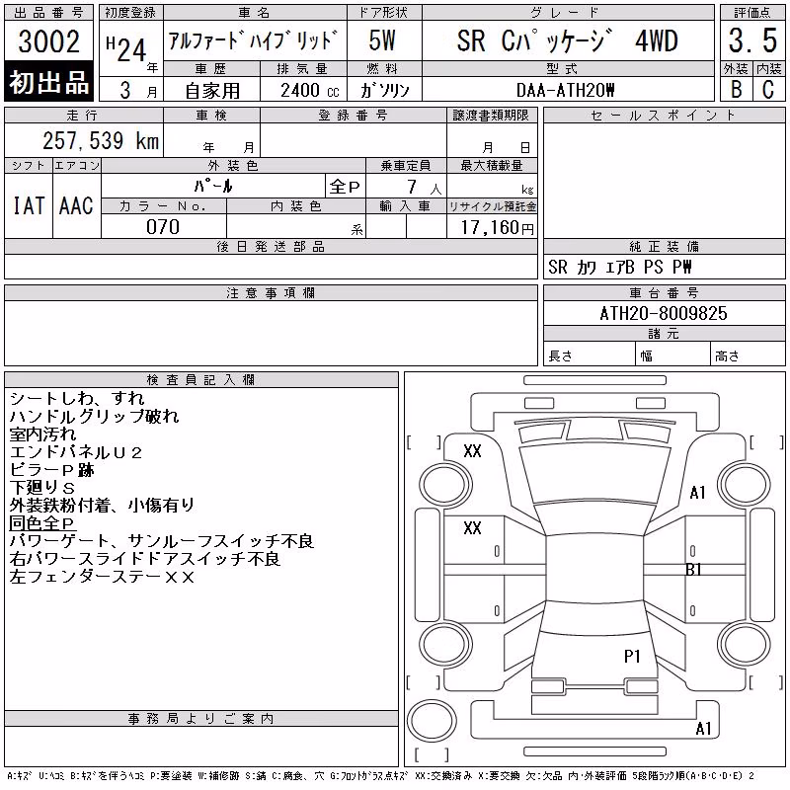Click the mileage value 257,539 km
The image size is (790, 790).
101,140
